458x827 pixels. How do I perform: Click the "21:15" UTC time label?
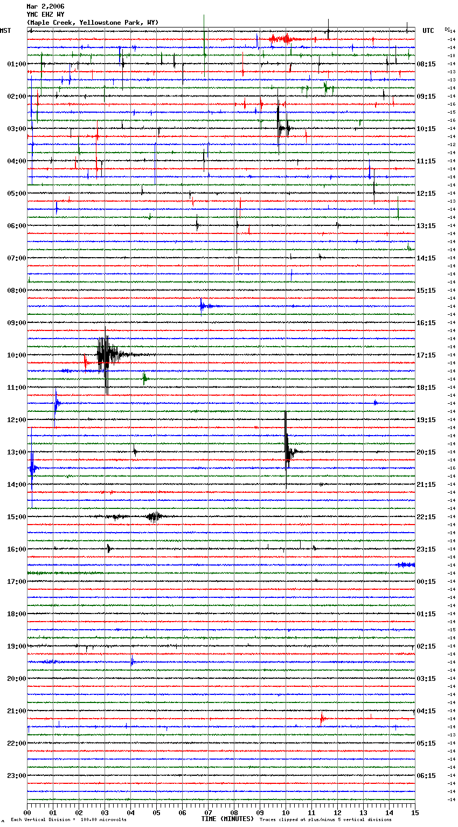[426, 485]
